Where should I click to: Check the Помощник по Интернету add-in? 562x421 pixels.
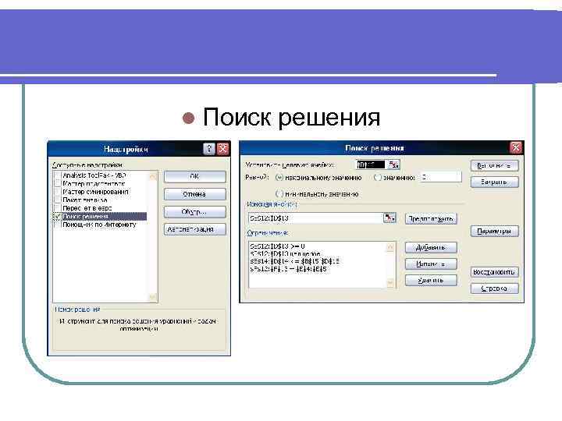point(57,225)
